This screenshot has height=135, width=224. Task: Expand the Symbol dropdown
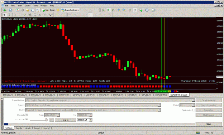159,105
